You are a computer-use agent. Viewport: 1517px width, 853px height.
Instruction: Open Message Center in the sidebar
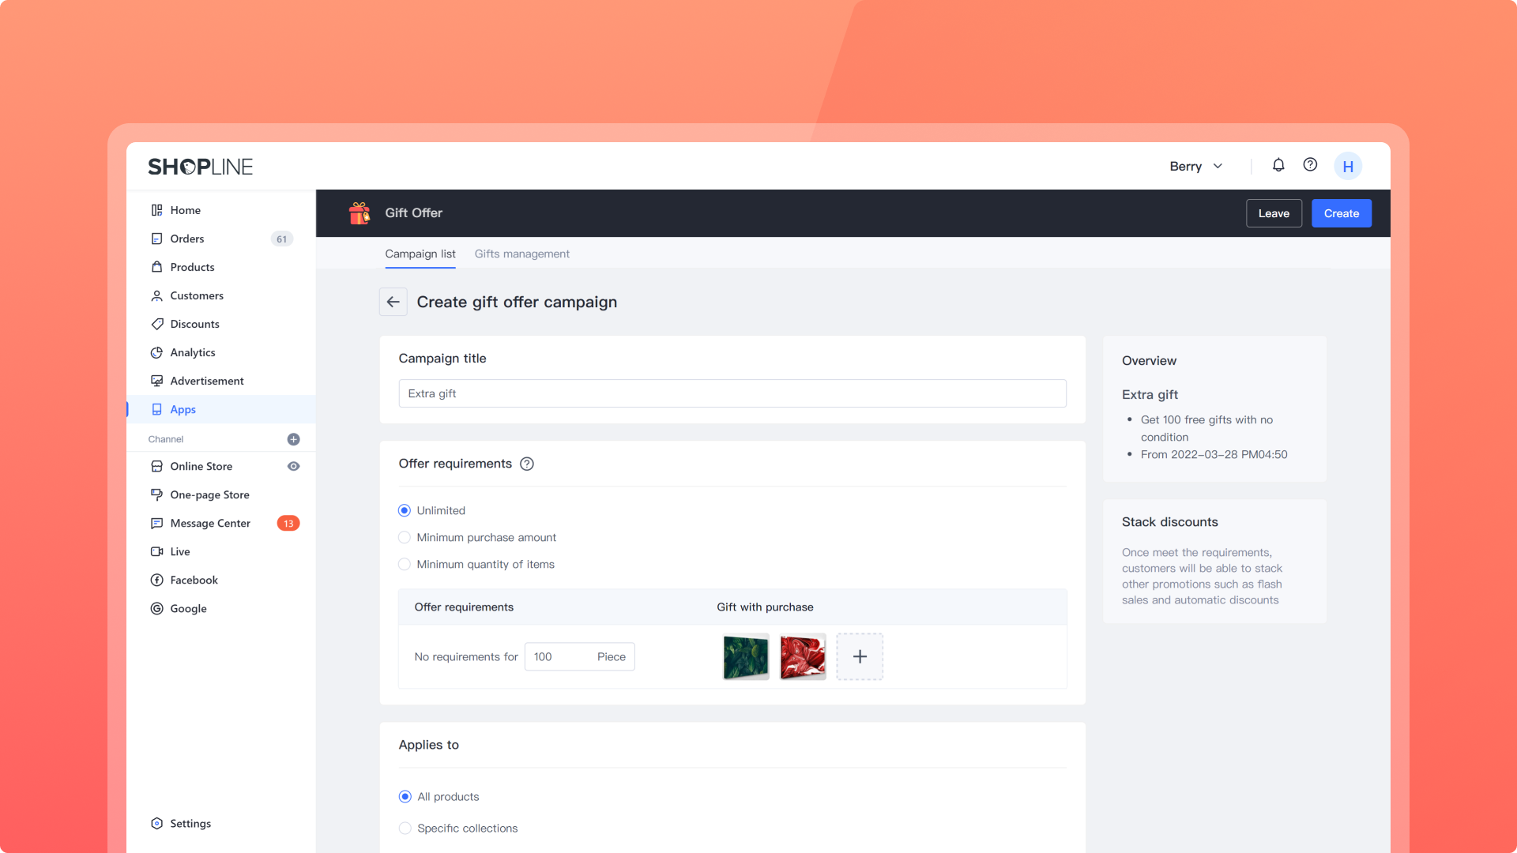click(210, 523)
